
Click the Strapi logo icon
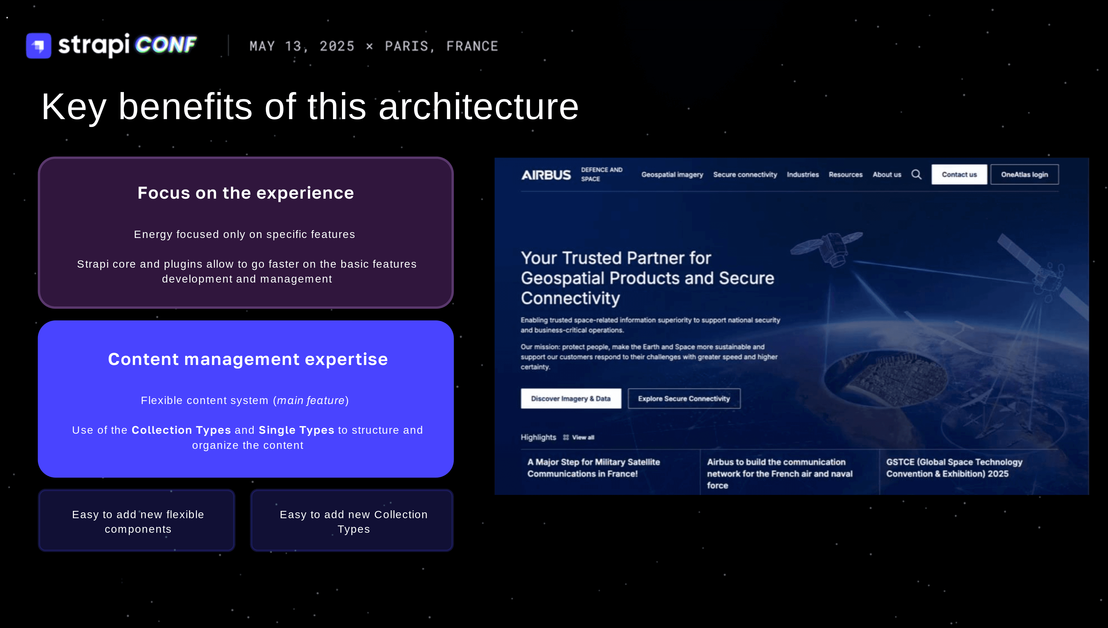(x=38, y=45)
